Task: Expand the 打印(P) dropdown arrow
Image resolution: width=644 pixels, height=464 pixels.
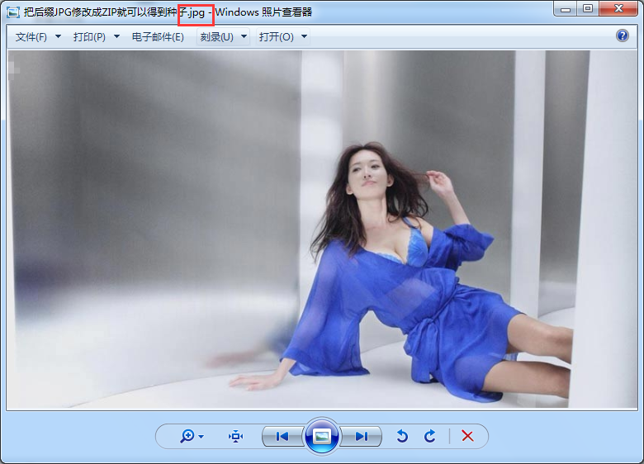Action: pyautogui.click(x=116, y=37)
